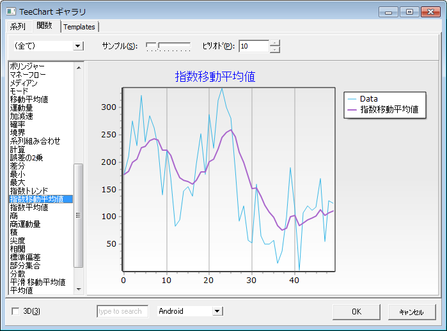Click the Data legend line symbol
This screenshot has width=447, height=331.
pos(351,99)
